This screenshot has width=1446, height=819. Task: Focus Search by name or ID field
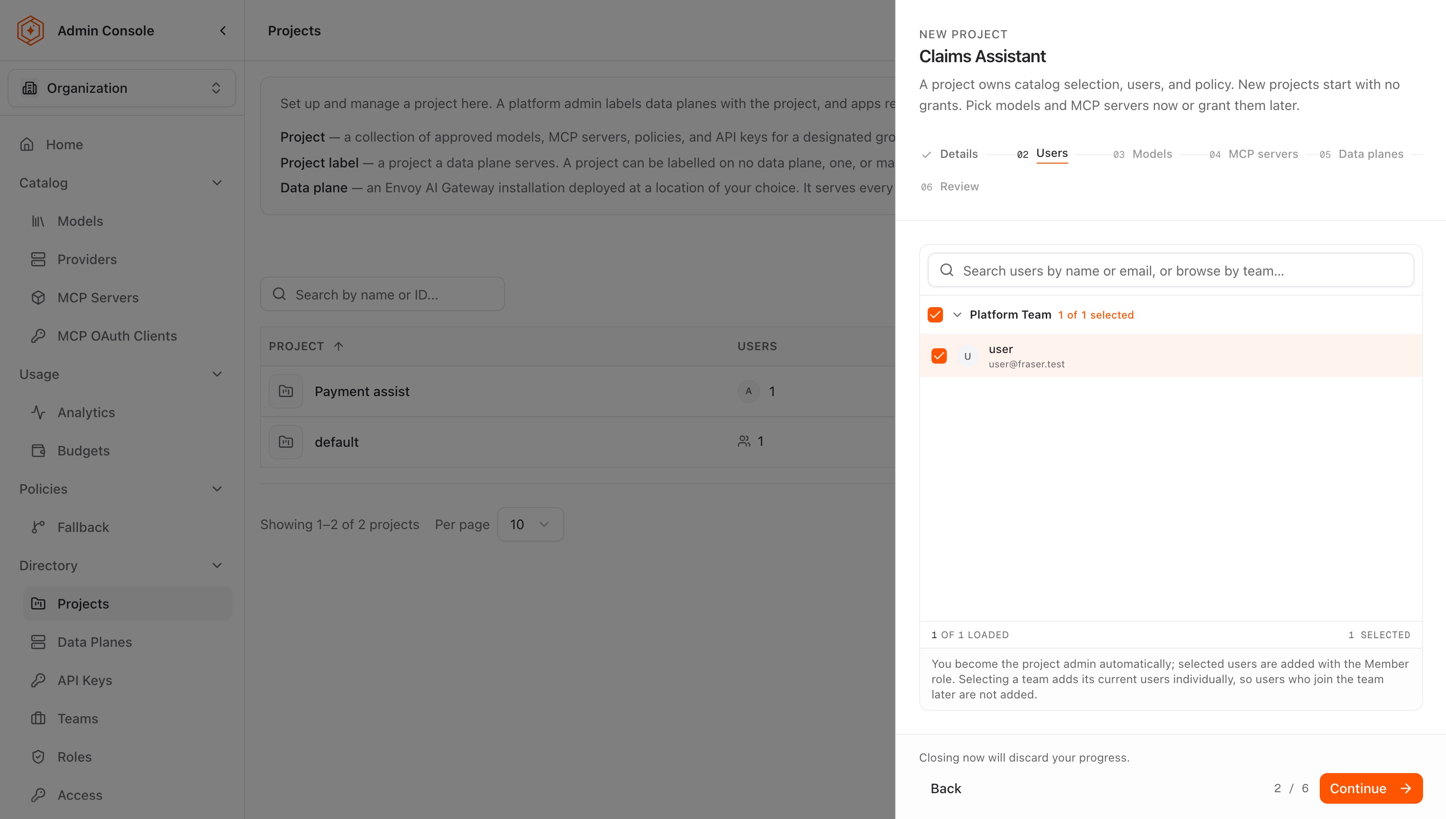coord(383,294)
